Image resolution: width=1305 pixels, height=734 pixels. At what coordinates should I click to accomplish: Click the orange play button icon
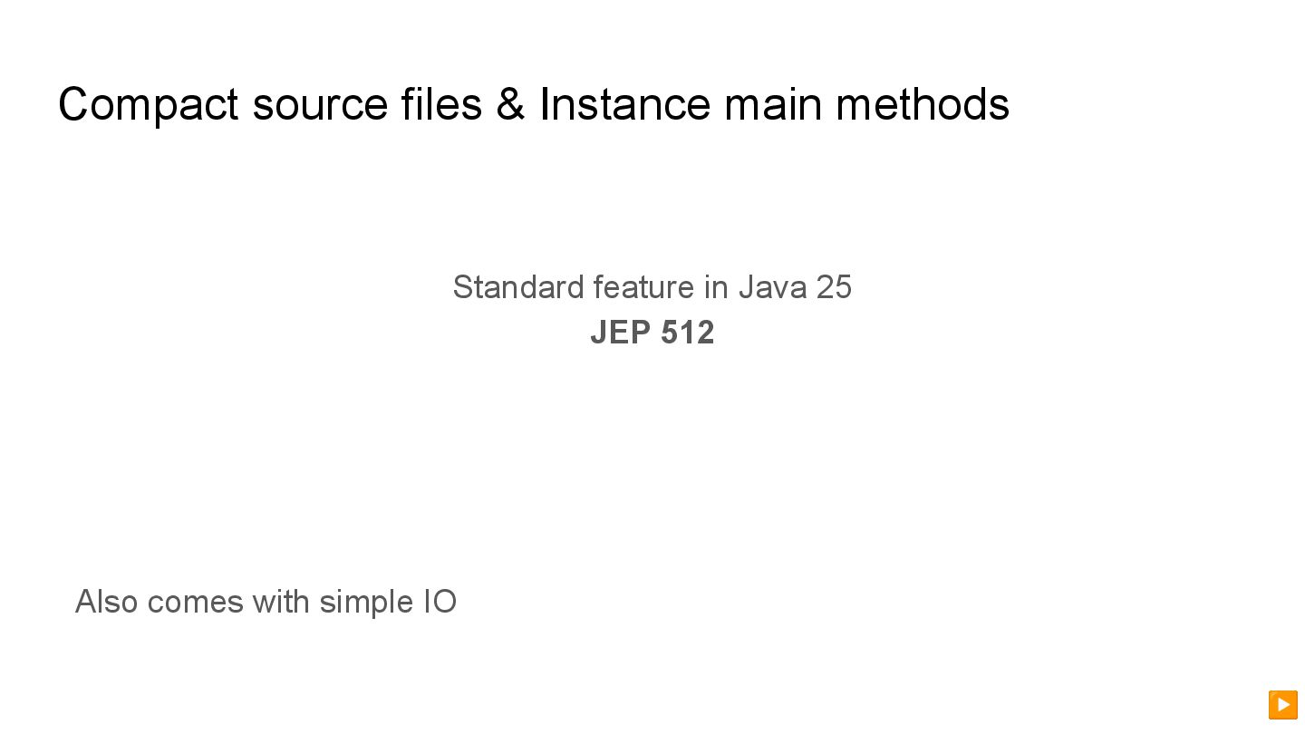(1282, 705)
